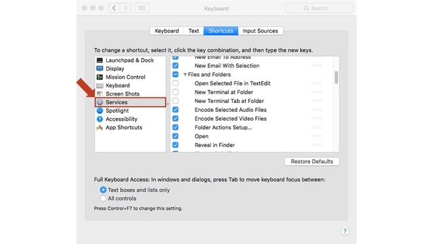Go back with the left chevron
The width and height of the screenshot is (433, 244).
[114, 8]
